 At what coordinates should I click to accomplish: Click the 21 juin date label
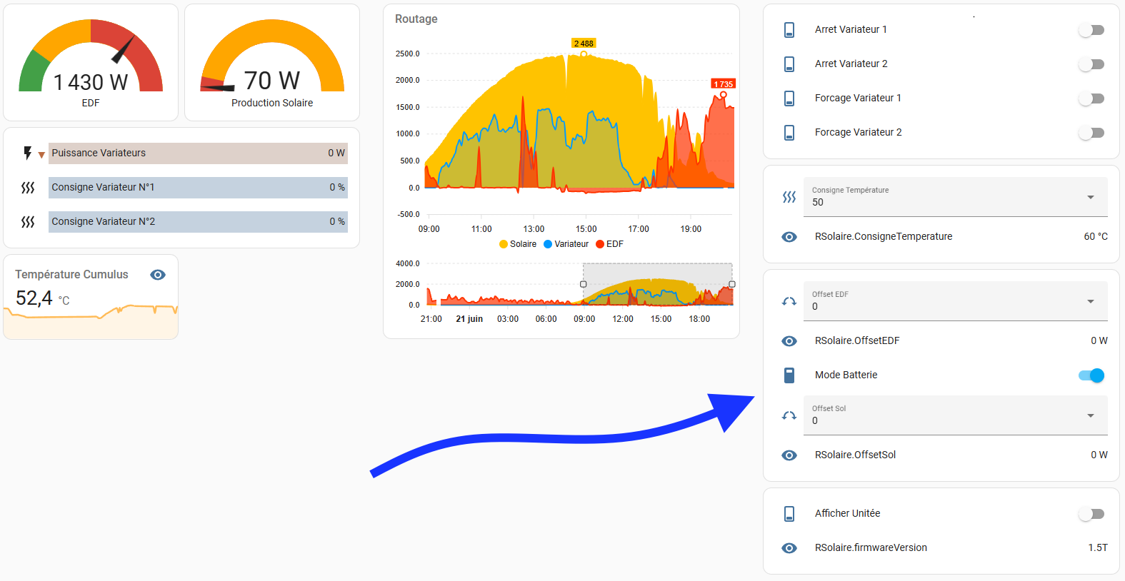pos(469,319)
